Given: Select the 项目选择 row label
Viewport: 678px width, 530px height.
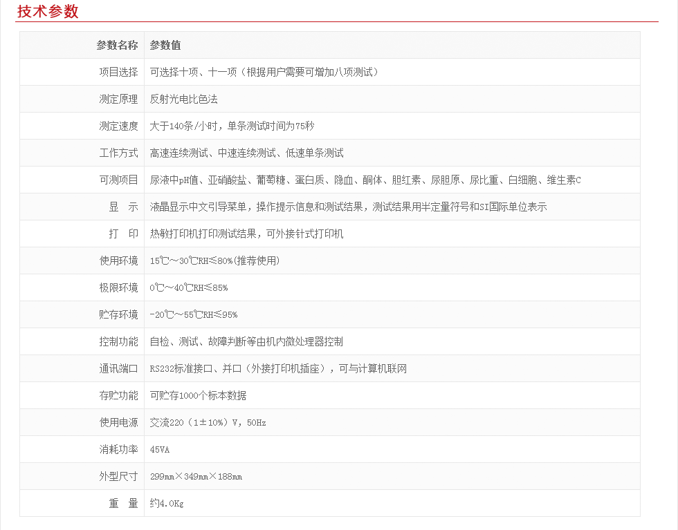Looking at the screenshot, I should pyautogui.click(x=118, y=73).
